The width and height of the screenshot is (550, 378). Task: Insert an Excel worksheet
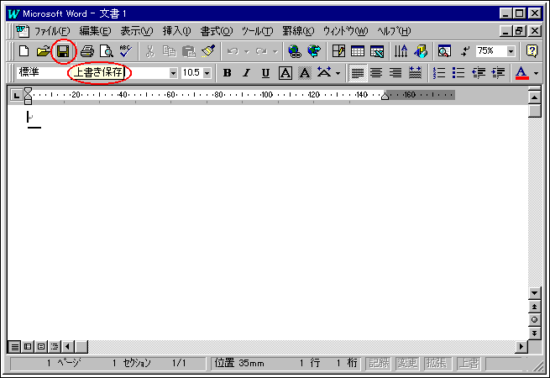point(377,51)
